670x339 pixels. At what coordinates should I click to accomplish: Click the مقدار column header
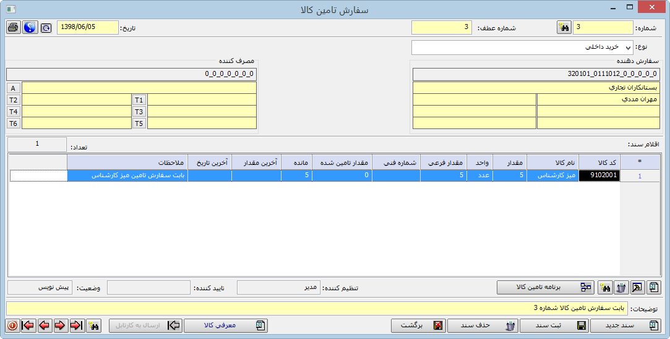[x=510, y=162]
